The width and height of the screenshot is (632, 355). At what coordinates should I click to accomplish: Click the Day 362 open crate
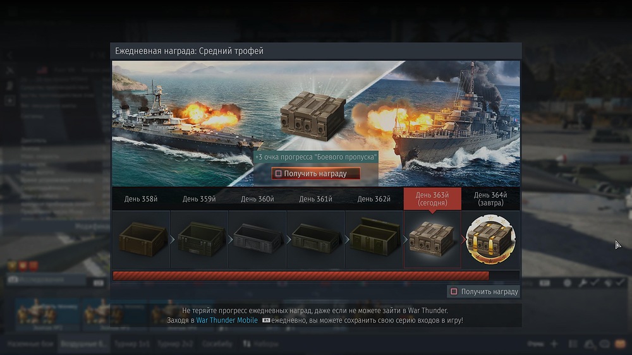coord(374,237)
